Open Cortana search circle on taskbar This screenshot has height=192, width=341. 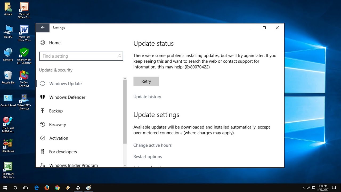click(15, 188)
